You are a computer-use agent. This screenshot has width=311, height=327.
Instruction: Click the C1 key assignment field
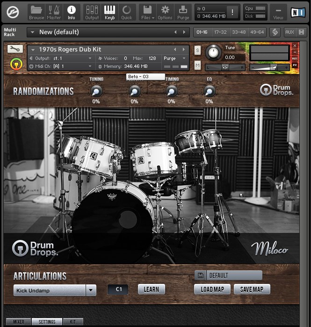click(118, 289)
